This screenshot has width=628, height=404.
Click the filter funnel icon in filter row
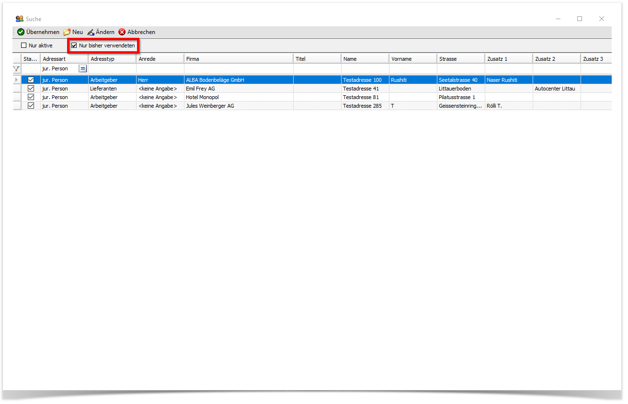(x=17, y=69)
